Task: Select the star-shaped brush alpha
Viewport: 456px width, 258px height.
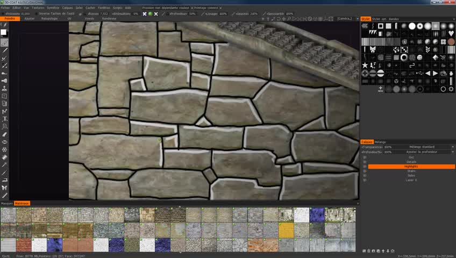Action: 365,66
